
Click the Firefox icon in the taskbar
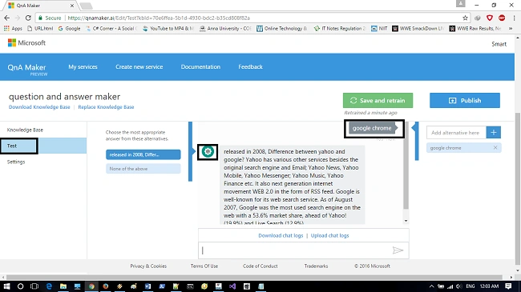(106, 286)
